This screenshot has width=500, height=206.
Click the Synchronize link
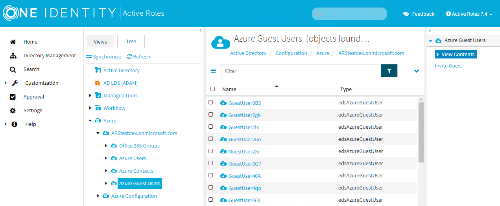[x=104, y=57]
